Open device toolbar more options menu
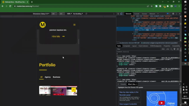 114,14
